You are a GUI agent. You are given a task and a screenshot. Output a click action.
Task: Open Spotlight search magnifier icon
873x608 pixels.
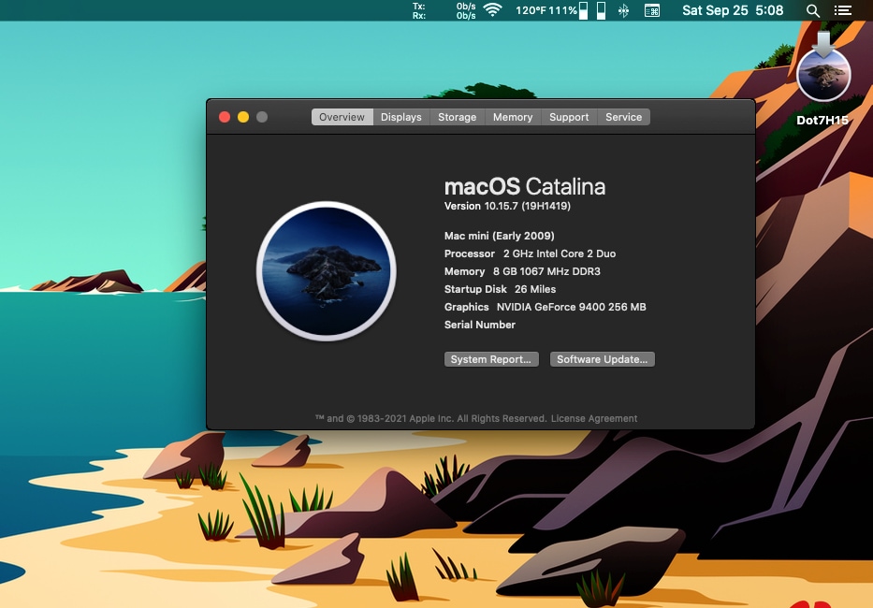click(813, 10)
